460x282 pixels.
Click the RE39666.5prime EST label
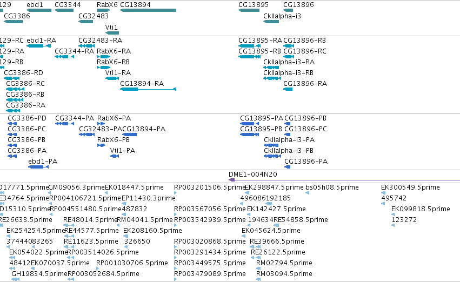click(277, 241)
